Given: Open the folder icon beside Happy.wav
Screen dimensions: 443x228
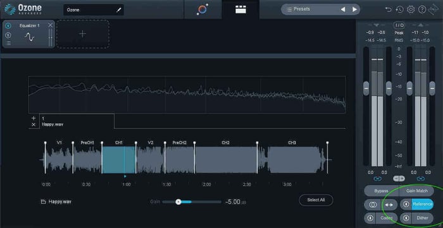Looking at the screenshot, I should (x=43, y=202).
